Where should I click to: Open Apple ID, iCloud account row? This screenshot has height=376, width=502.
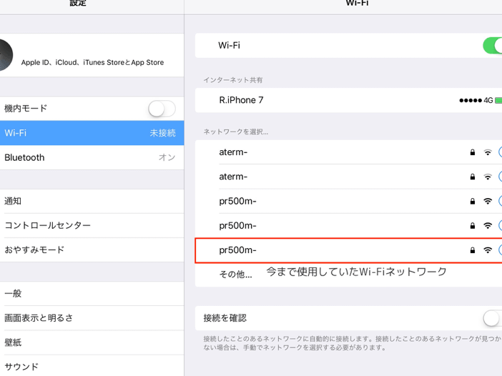coord(92,62)
